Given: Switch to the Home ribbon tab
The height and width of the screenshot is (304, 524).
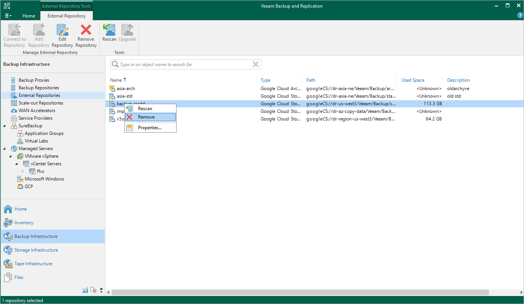Looking at the screenshot, I should coord(29,16).
